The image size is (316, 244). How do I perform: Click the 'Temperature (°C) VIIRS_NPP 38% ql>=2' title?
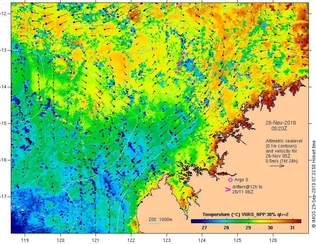246,215
